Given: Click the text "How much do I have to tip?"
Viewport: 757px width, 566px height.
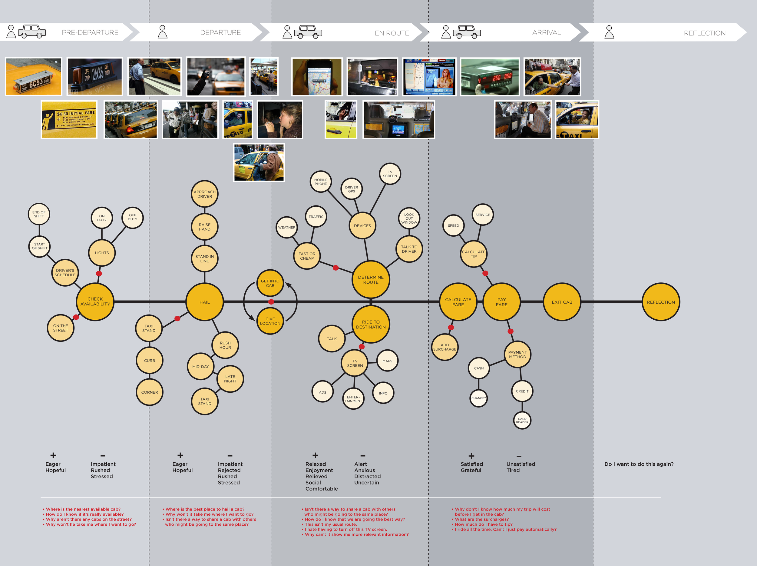Looking at the screenshot, I should (x=484, y=524).
